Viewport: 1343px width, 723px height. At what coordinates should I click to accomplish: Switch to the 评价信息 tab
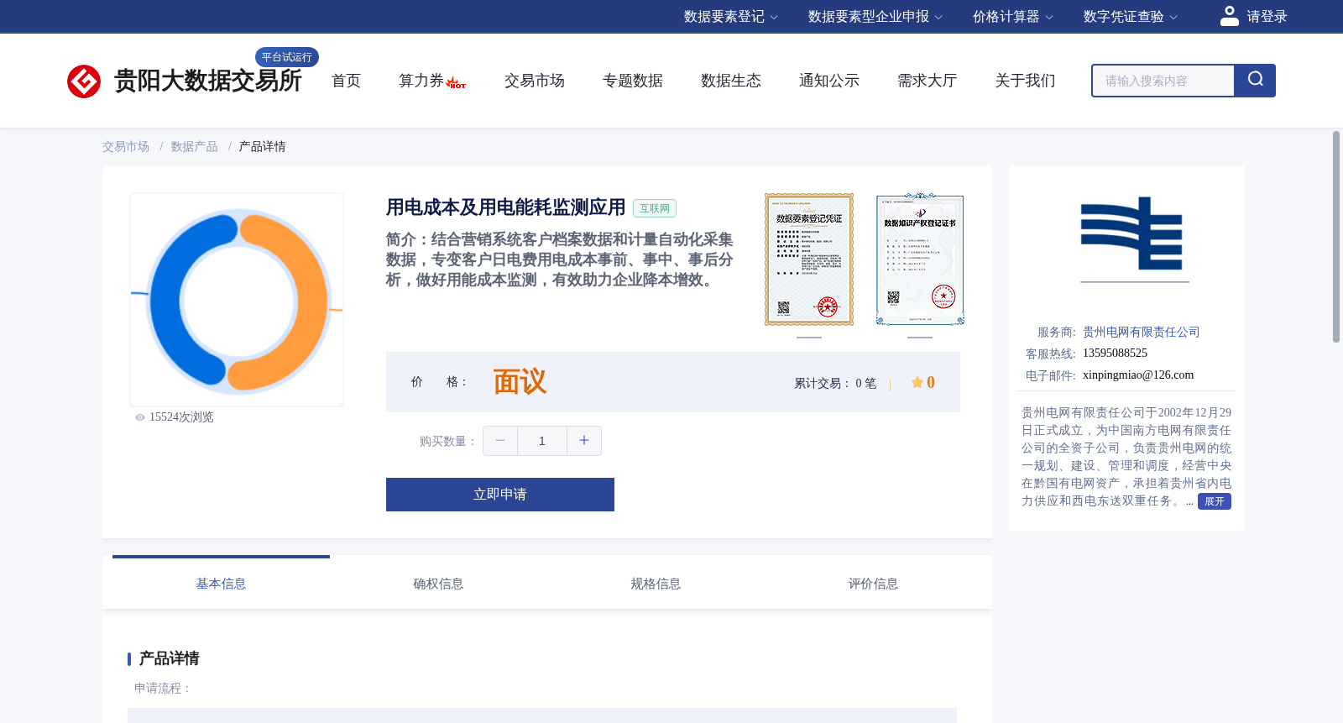pyautogui.click(x=873, y=584)
